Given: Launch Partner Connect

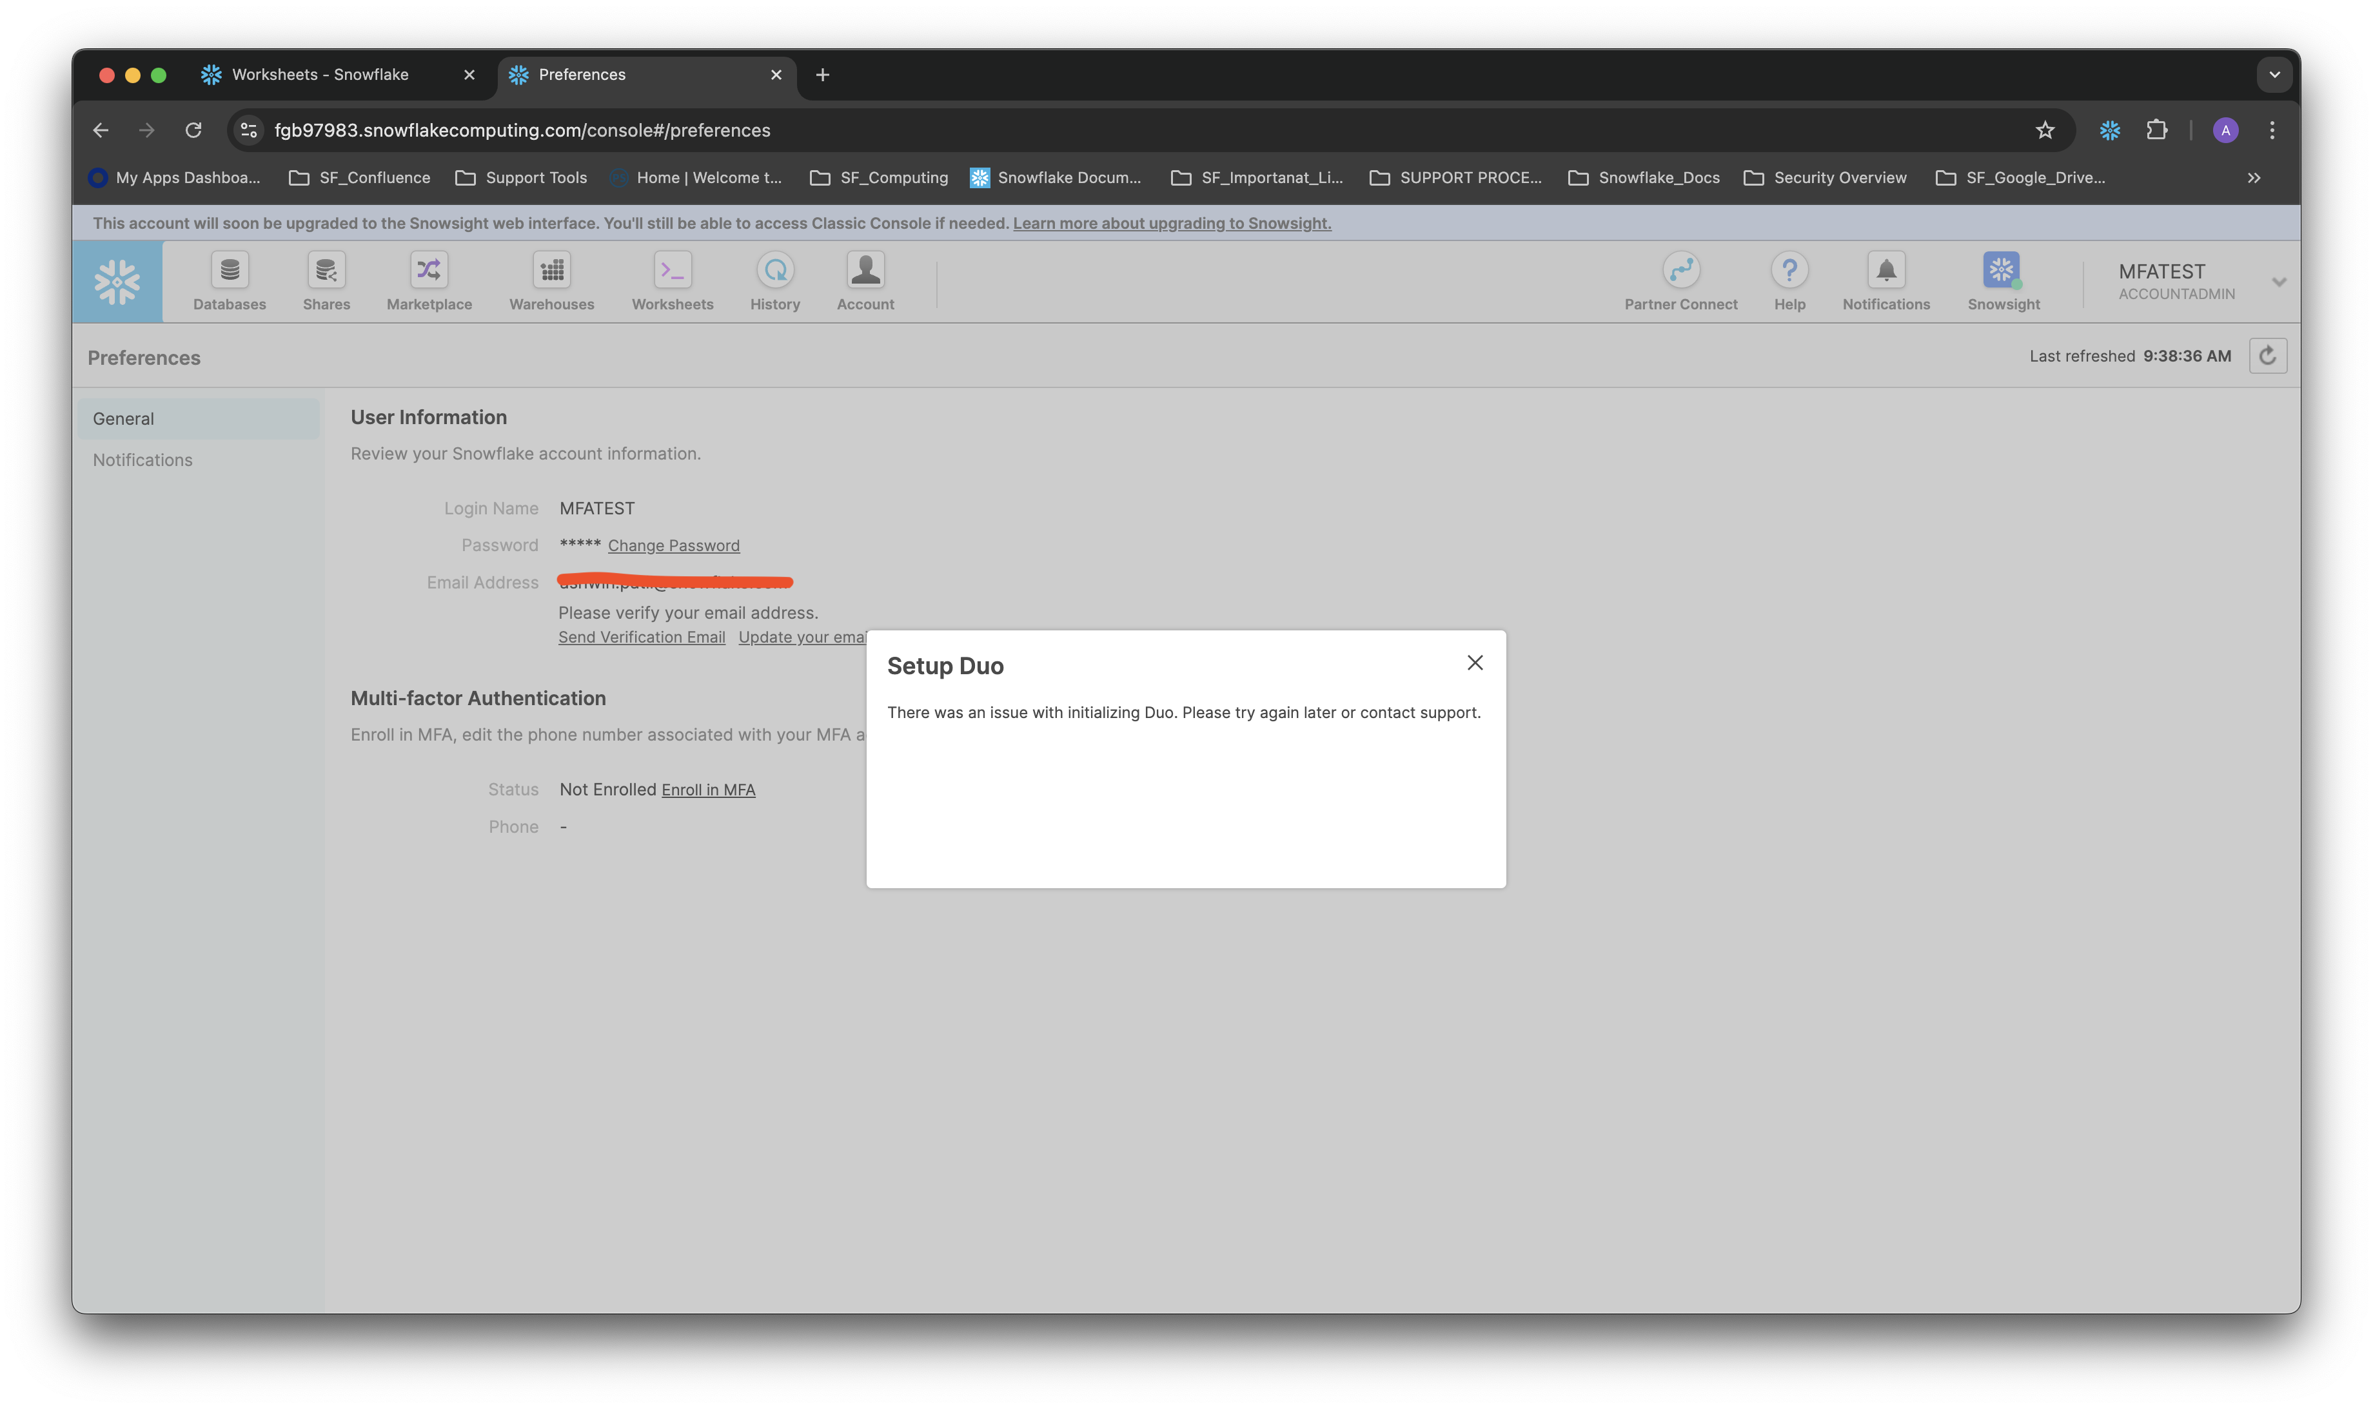Looking at the screenshot, I should (x=1680, y=280).
